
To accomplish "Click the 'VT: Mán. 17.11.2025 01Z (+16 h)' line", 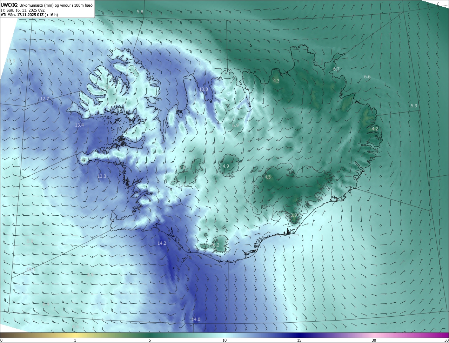I will tap(29, 15).
